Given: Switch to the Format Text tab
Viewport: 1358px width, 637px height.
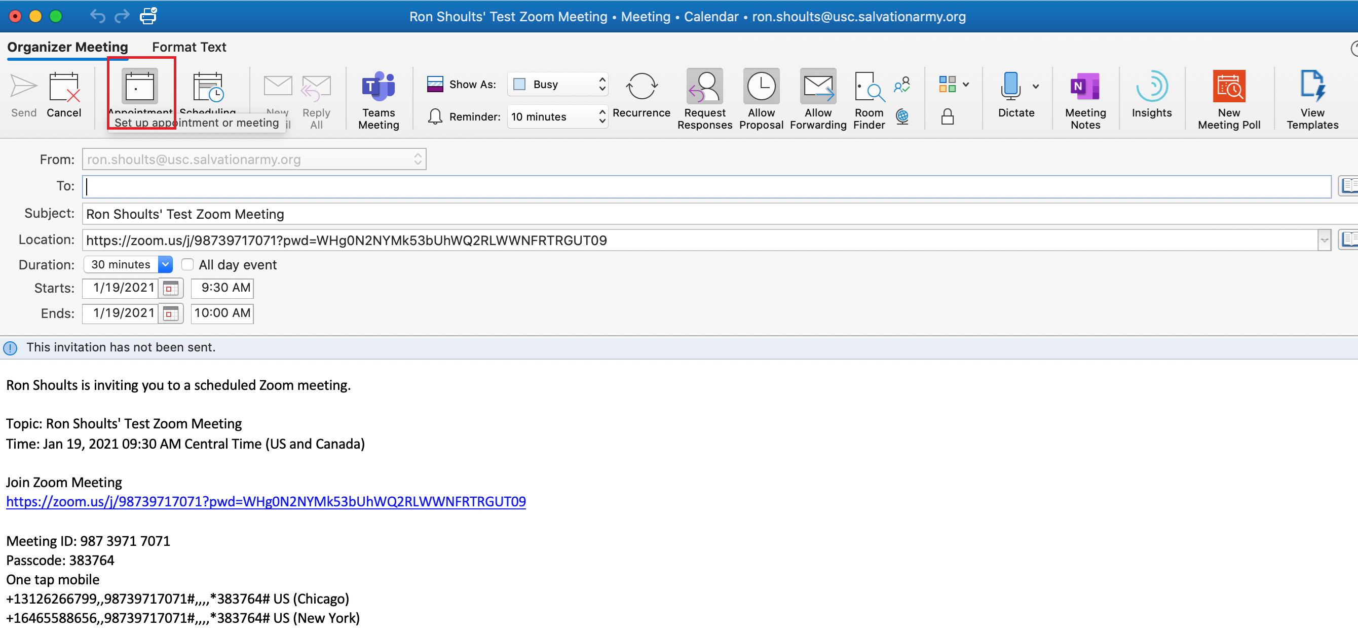Looking at the screenshot, I should pyautogui.click(x=188, y=48).
